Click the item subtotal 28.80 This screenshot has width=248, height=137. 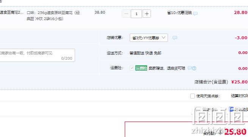[240, 12]
